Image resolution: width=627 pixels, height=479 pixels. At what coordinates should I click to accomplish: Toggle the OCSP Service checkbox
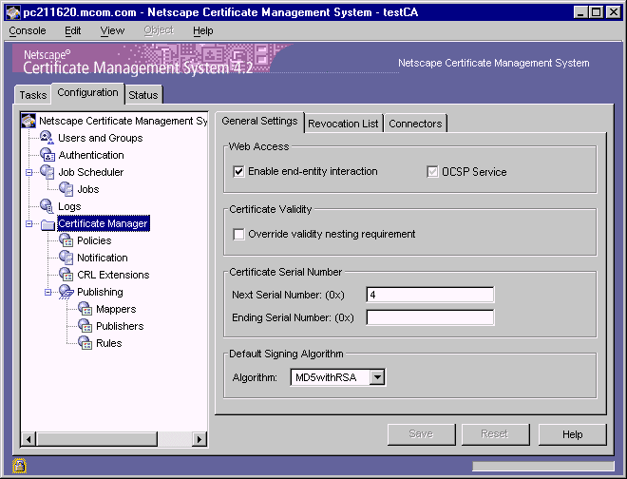(x=432, y=172)
